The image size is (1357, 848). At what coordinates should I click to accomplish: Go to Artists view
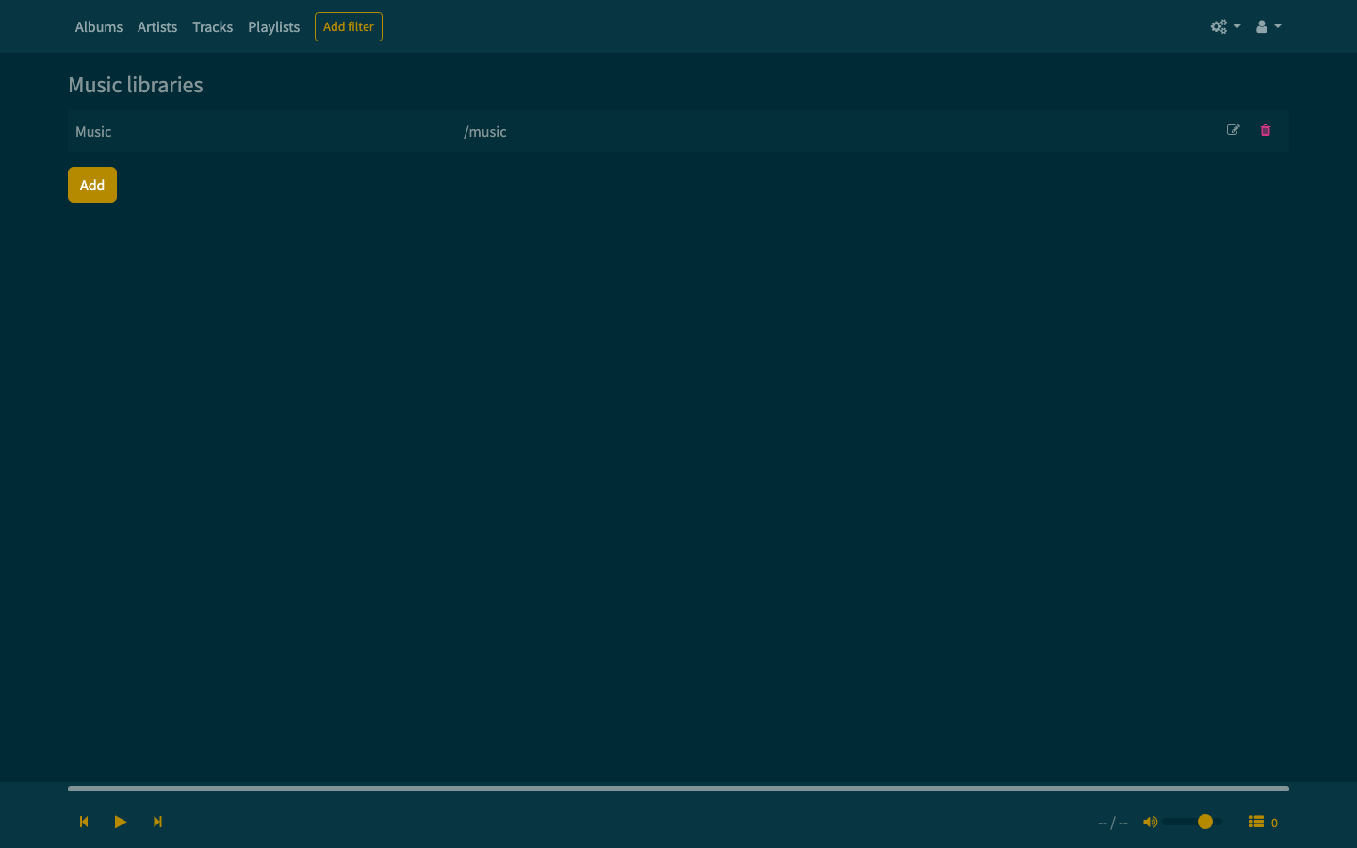pyautogui.click(x=157, y=27)
